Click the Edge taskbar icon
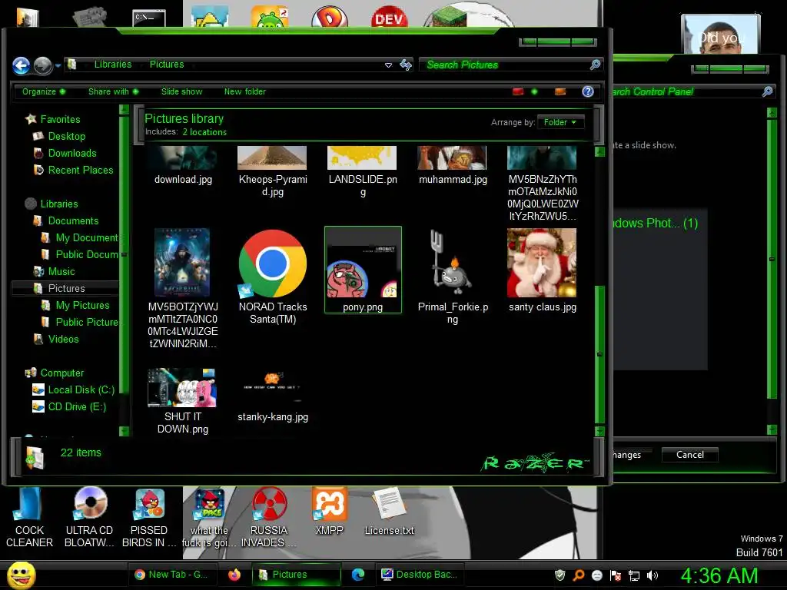The height and width of the screenshot is (590, 787). pos(358,575)
